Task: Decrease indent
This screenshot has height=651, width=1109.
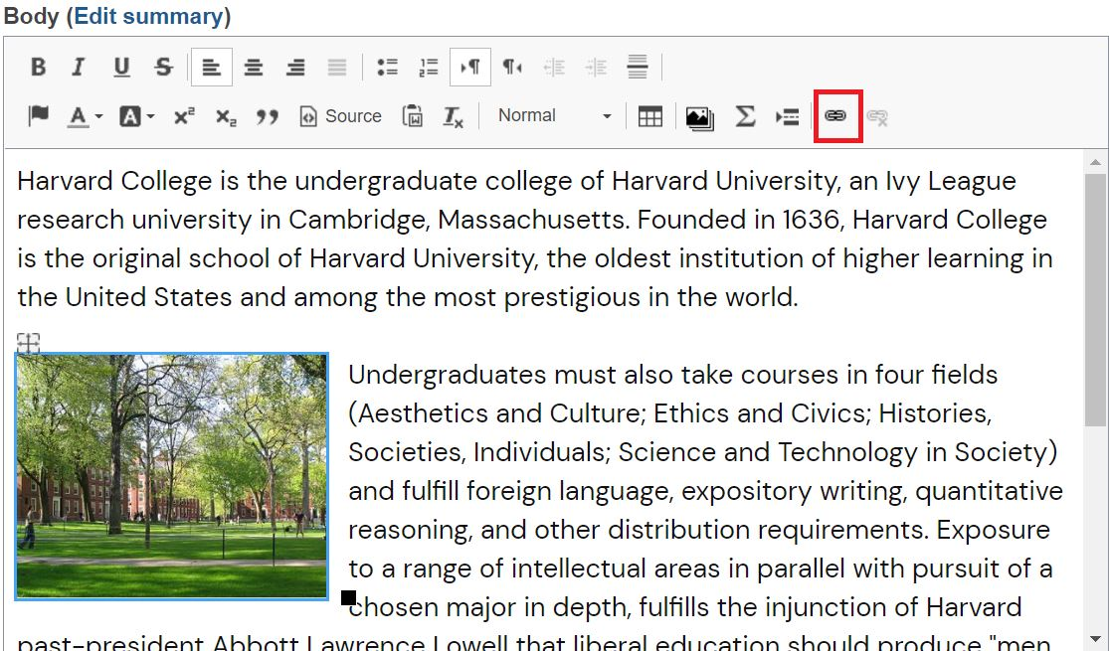Action: 554,68
